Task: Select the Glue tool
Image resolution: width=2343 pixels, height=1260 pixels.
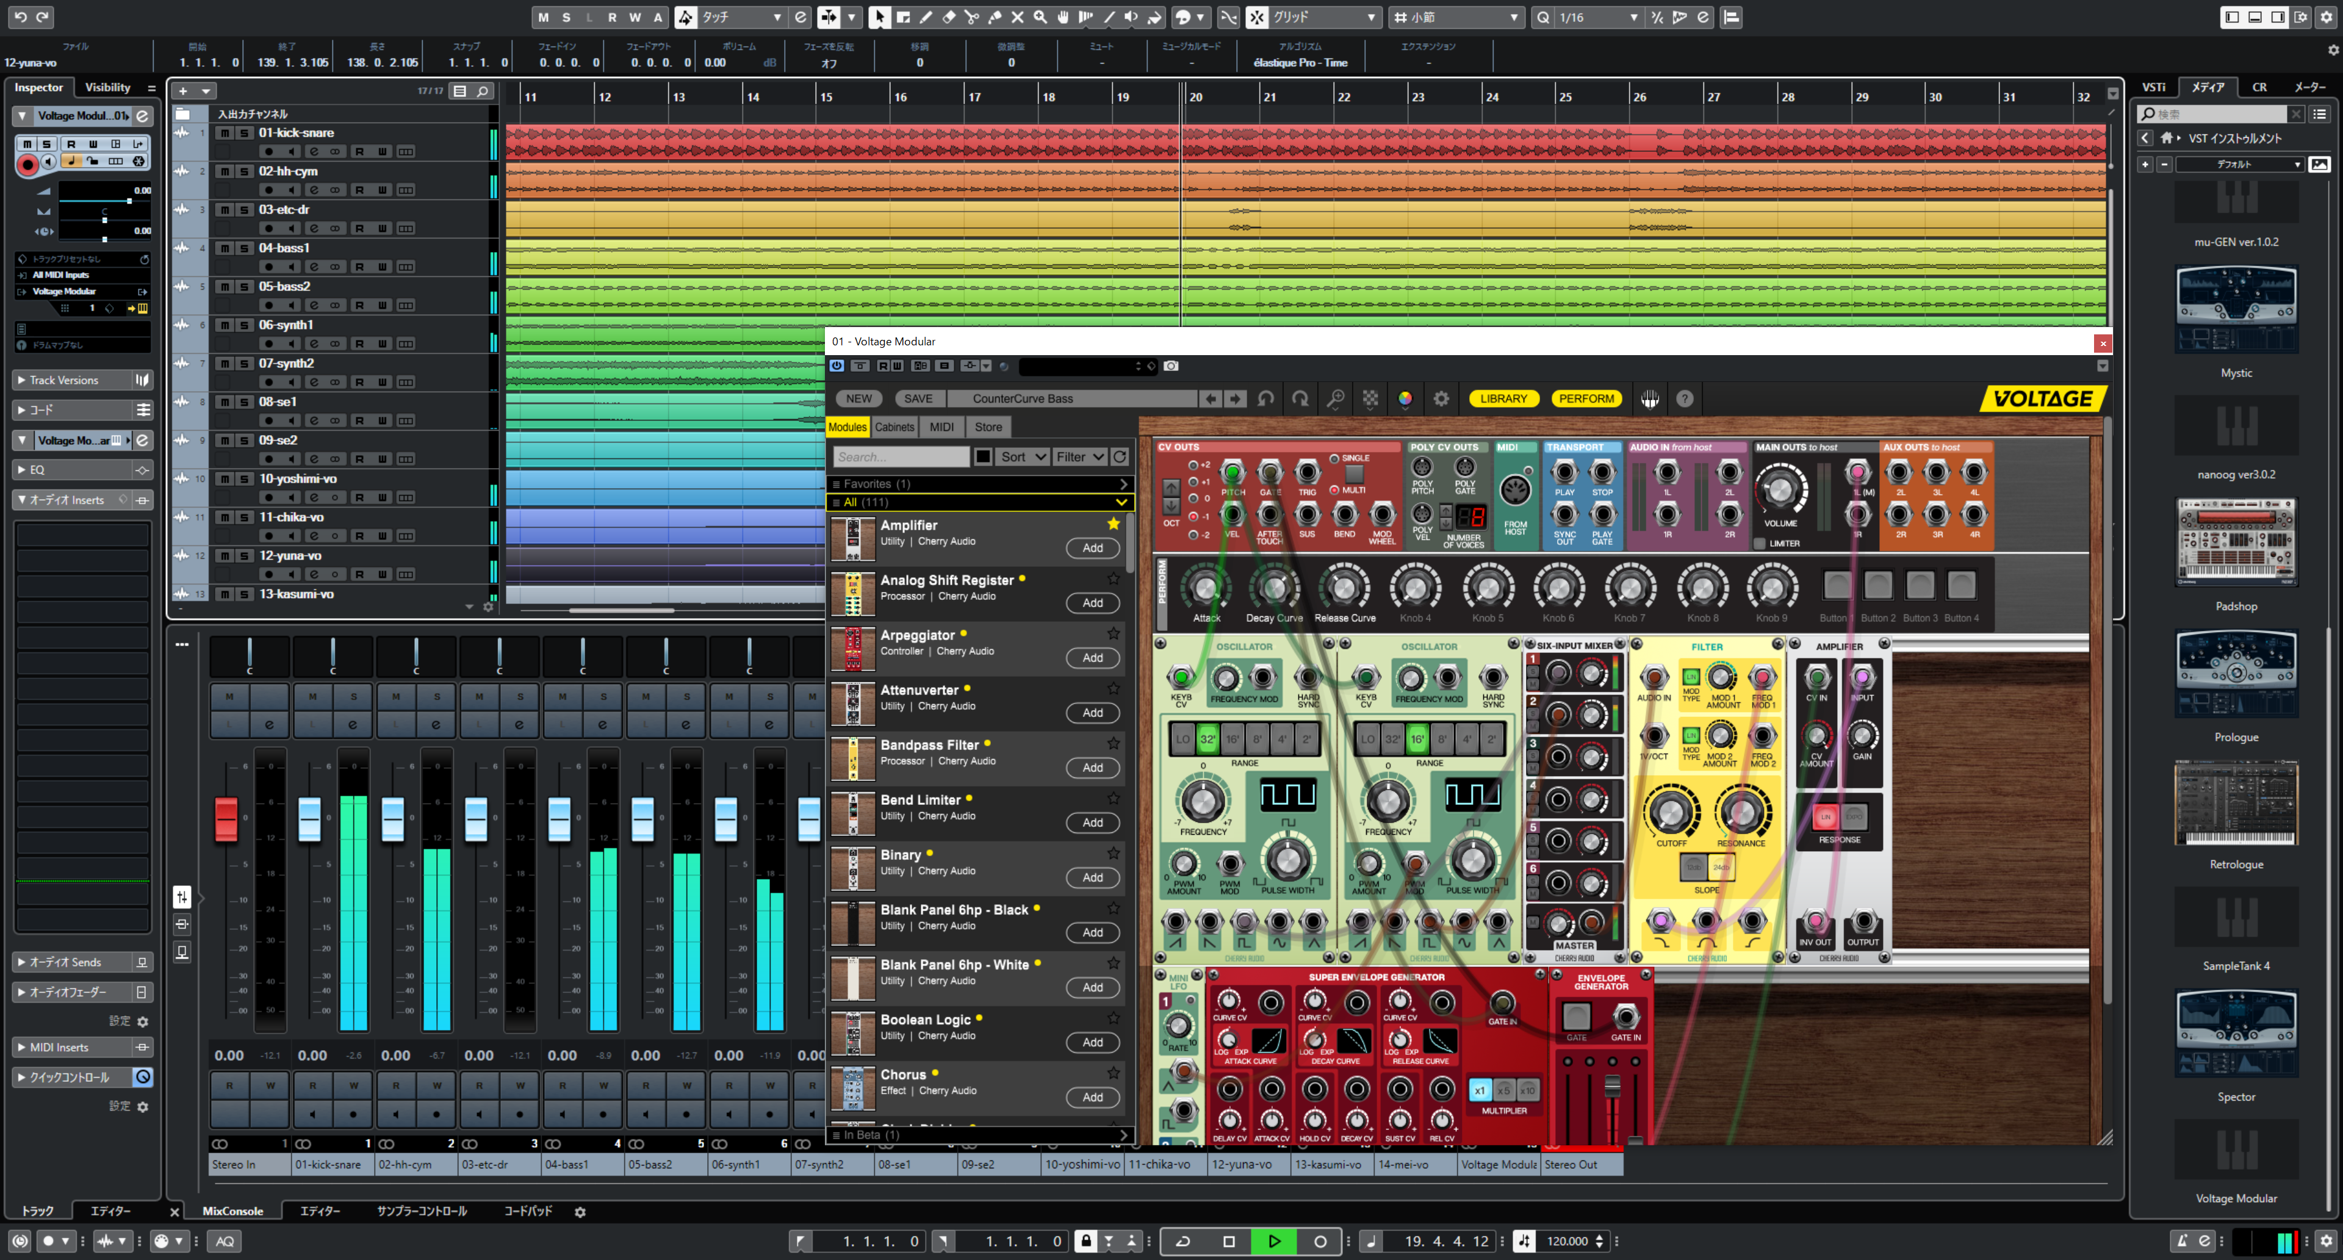Action: pos(995,17)
